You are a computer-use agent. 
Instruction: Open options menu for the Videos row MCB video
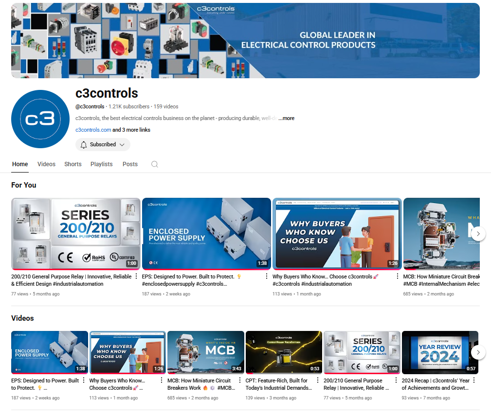(x=240, y=380)
